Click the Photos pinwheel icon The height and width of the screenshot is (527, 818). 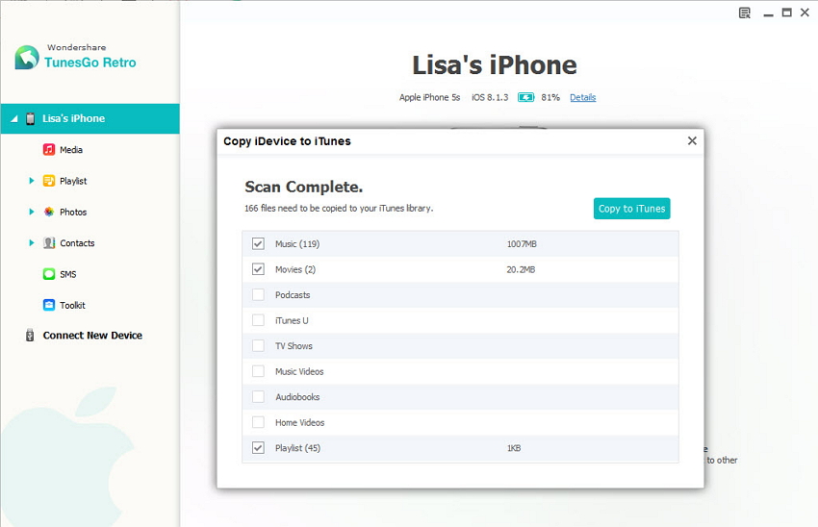click(49, 212)
